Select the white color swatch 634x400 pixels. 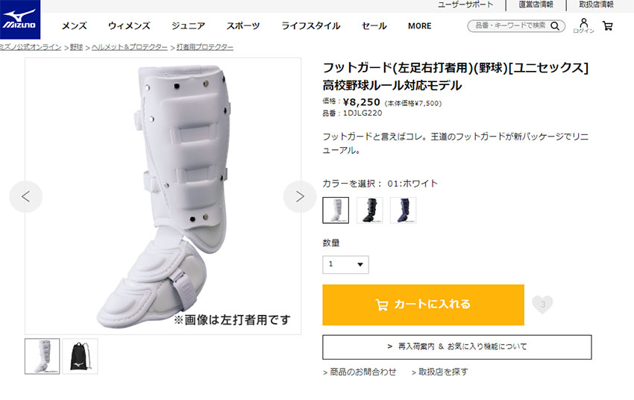pos(336,210)
